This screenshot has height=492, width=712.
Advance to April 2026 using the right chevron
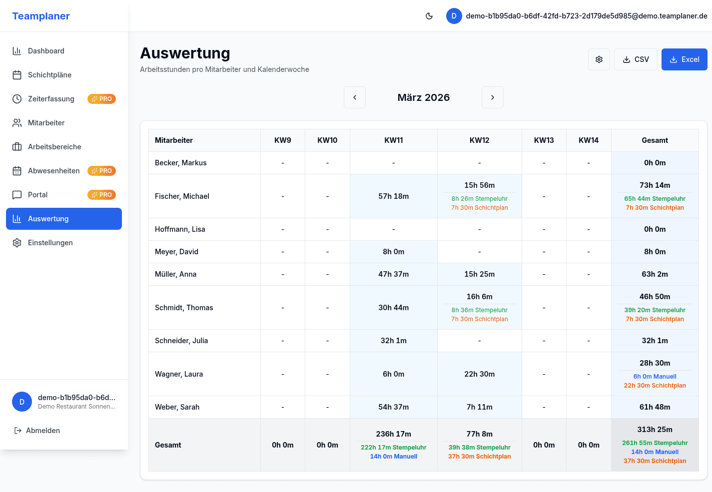[x=493, y=97]
